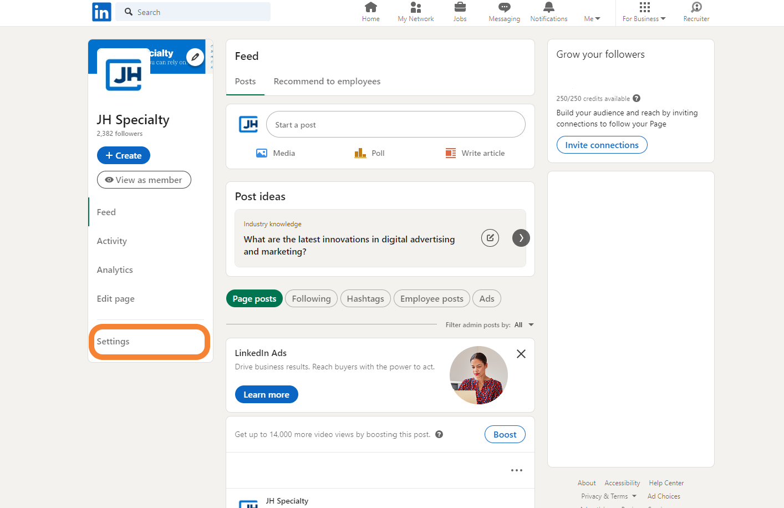Click the 2,382 followers text
Screen dimensions: 784x508
tap(120, 134)
